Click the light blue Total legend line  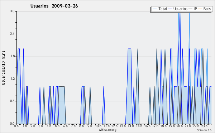(154, 9)
